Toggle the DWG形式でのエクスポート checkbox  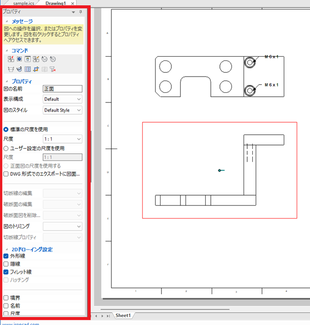point(6,174)
